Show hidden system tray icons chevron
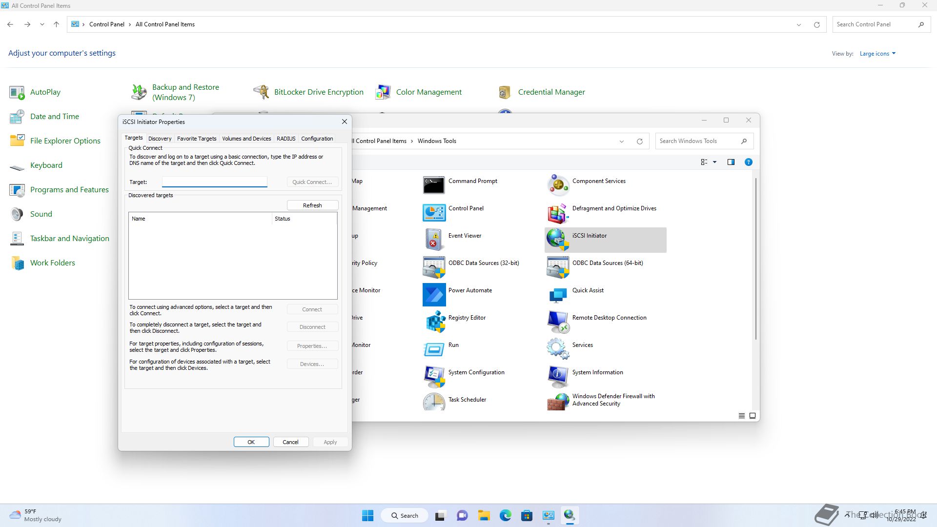 [x=847, y=515]
